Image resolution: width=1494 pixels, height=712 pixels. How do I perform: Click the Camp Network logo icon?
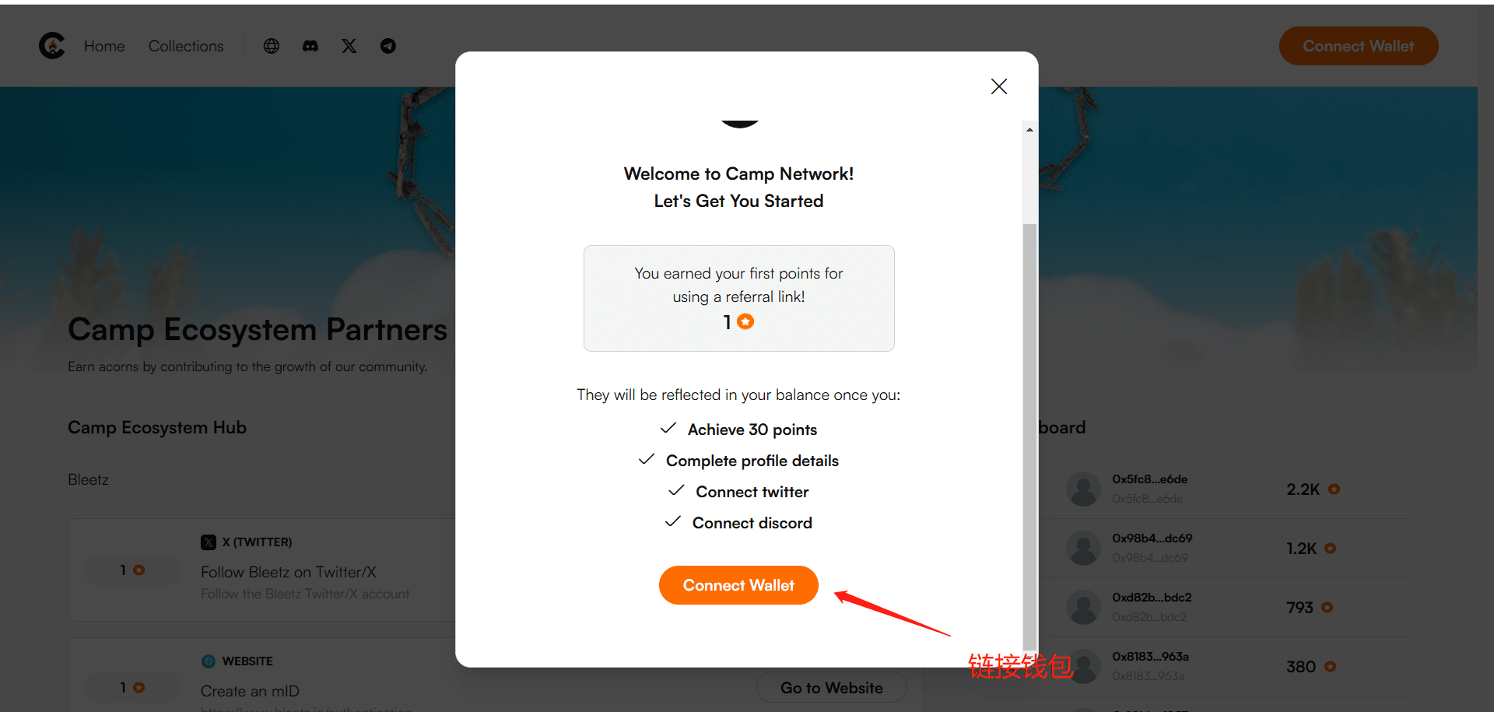click(x=52, y=46)
